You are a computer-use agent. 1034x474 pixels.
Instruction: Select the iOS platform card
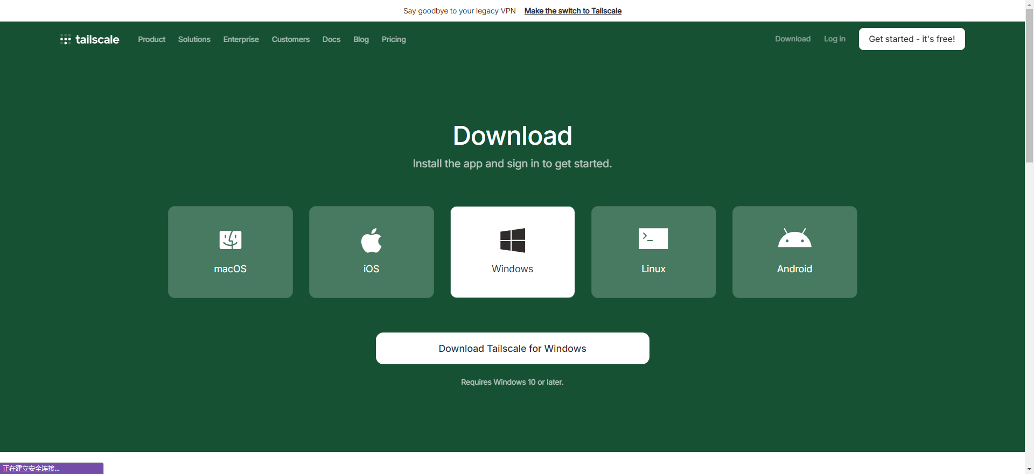point(372,252)
